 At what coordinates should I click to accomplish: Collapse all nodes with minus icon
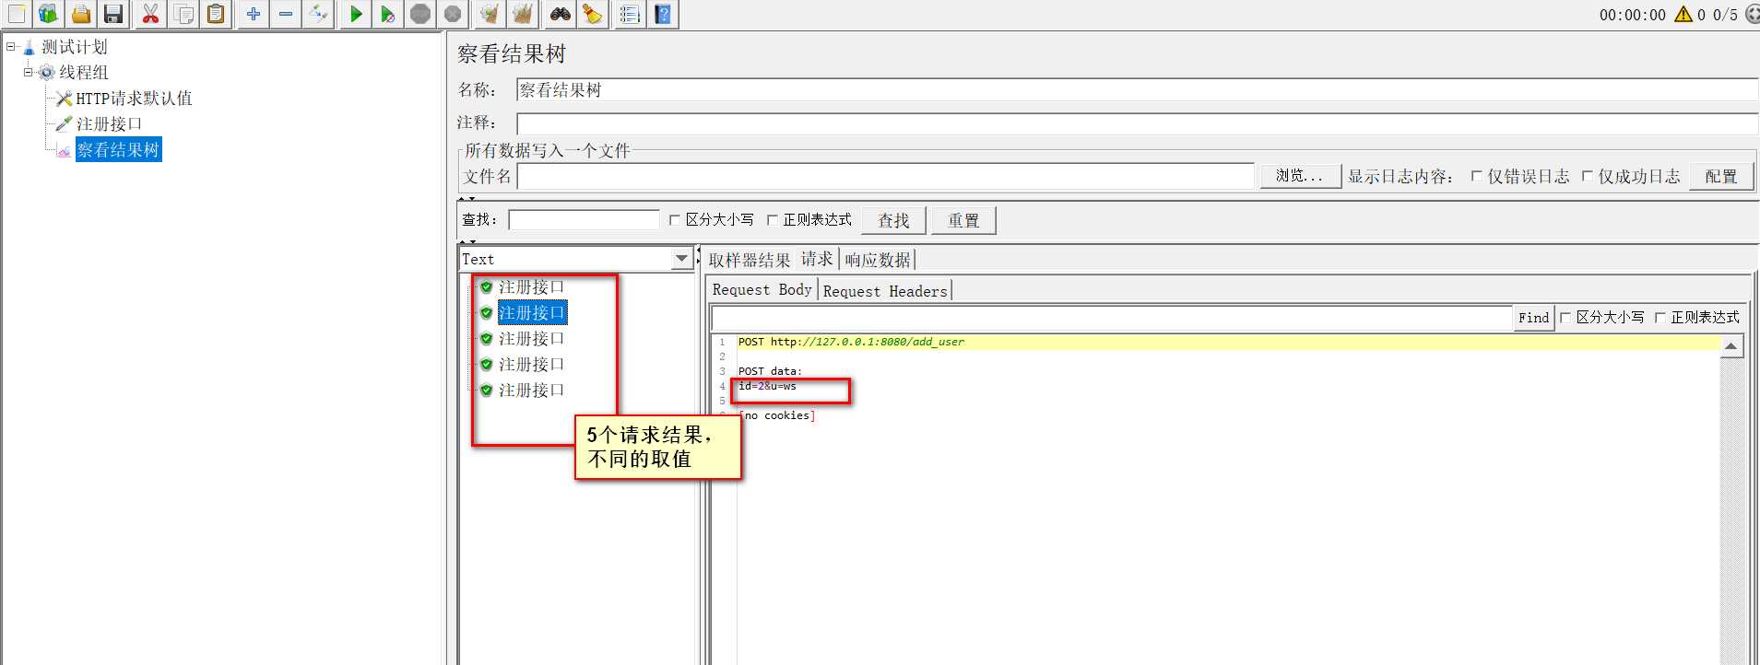[x=286, y=14]
